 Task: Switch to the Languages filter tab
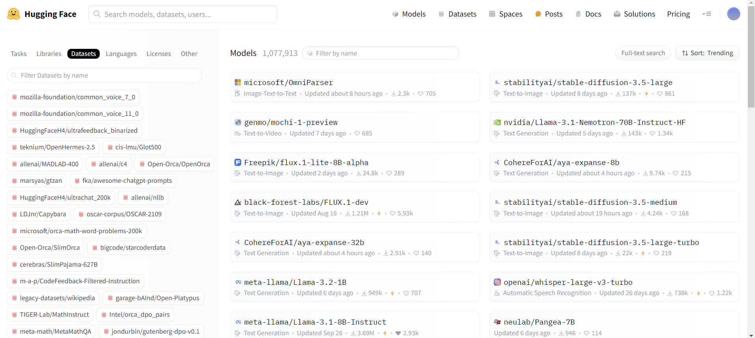[x=121, y=54]
